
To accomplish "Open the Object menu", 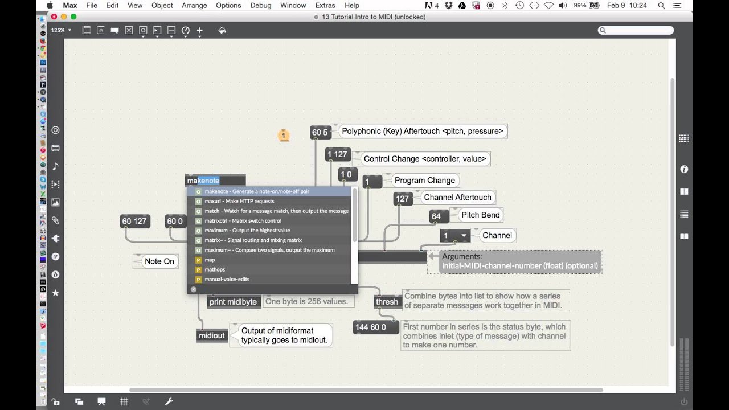I will tap(162, 5).
